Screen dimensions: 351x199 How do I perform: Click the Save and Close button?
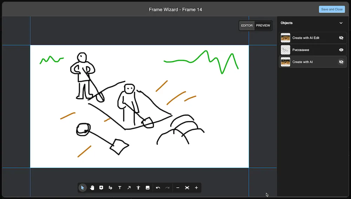point(332,9)
